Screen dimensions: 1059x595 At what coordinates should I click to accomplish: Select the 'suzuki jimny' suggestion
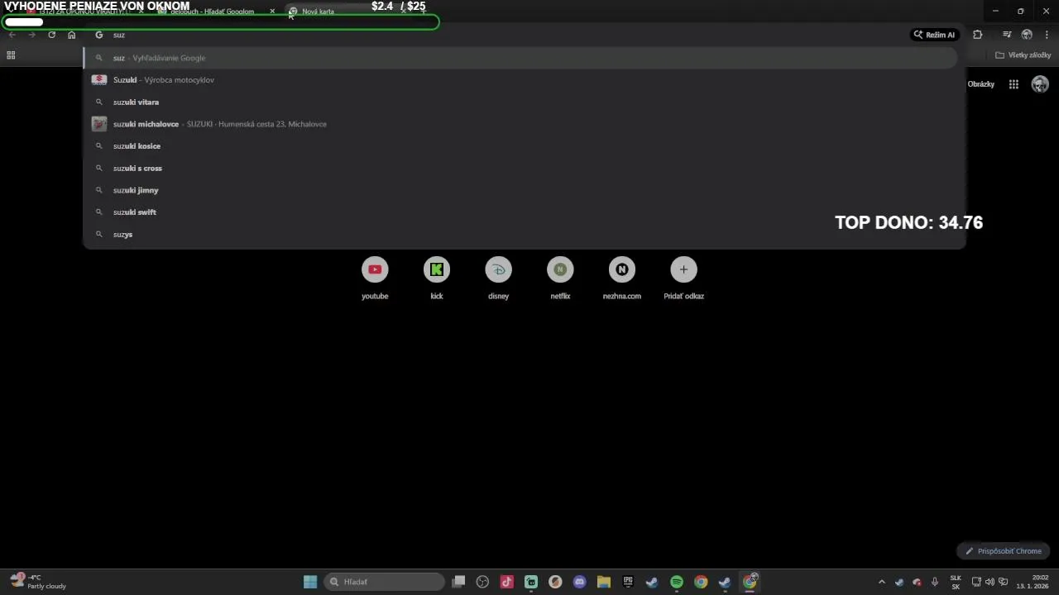pyautogui.click(x=520, y=190)
